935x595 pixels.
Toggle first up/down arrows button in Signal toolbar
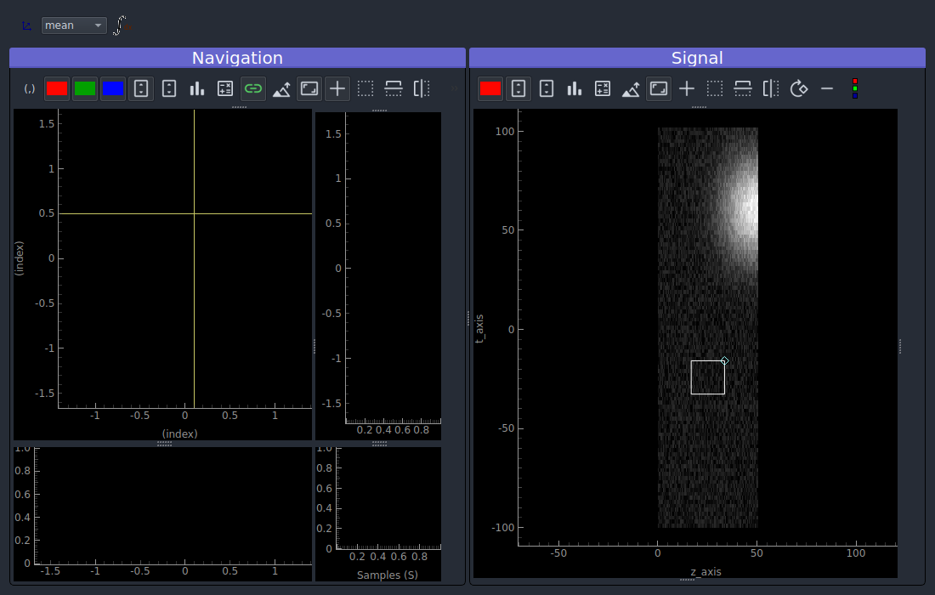coord(518,89)
